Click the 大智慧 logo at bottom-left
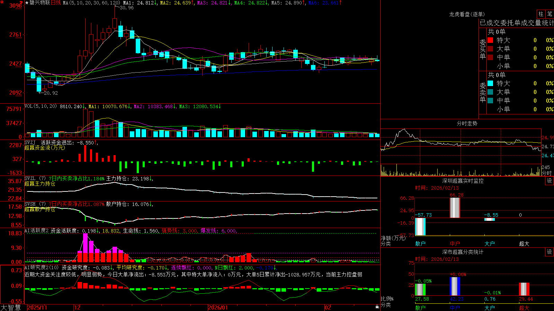This screenshot has height=311, width=554. pyautogui.click(x=11, y=308)
